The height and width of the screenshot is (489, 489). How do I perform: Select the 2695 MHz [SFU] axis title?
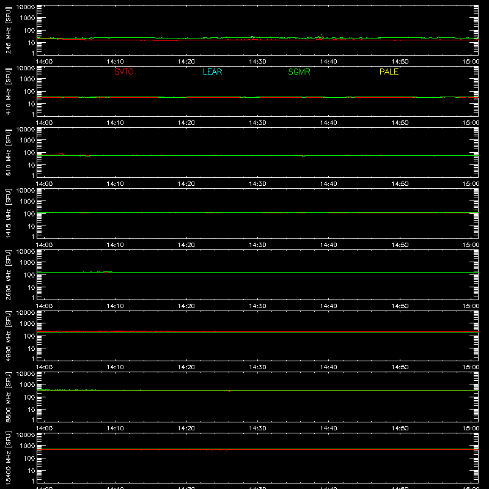tap(8, 274)
